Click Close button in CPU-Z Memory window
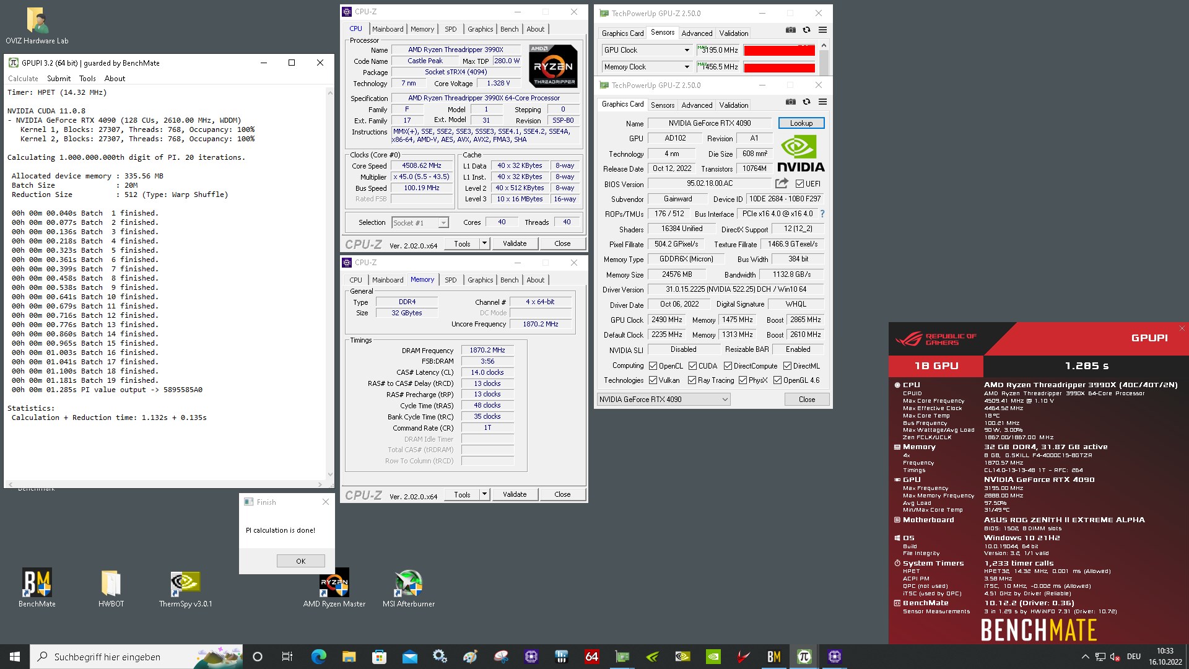This screenshot has width=1189, height=669. (562, 494)
